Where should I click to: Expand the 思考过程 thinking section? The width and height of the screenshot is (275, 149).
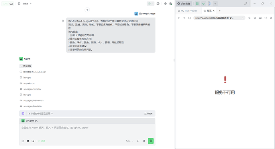(26, 66)
